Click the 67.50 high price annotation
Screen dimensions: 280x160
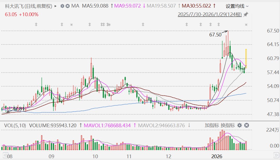tap(215, 35)
